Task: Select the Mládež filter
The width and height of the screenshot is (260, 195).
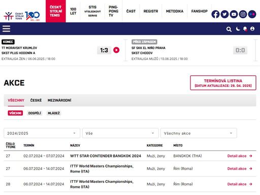Action: click(x=54, y=113)
